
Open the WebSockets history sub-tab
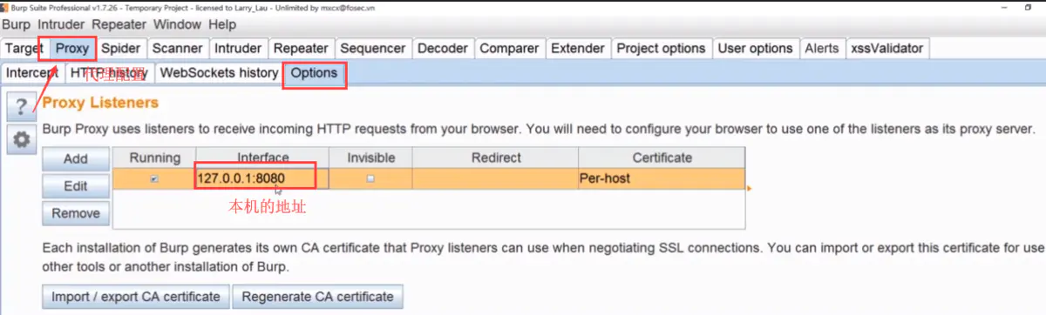tap(219, 74)
